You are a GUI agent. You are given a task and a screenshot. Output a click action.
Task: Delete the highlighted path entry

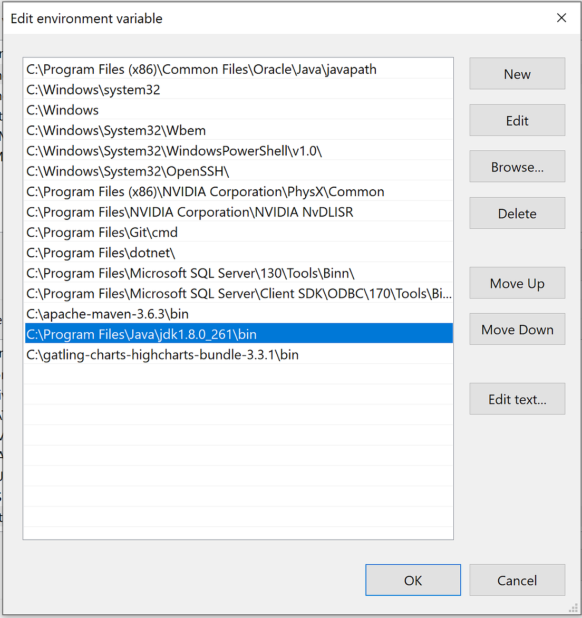[x=516, y=213]
